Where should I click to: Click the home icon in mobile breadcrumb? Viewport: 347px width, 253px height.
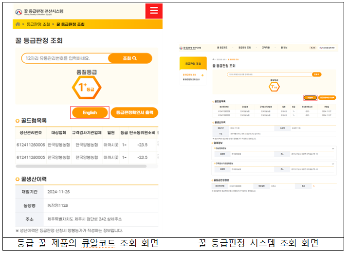tap(18, 24)
